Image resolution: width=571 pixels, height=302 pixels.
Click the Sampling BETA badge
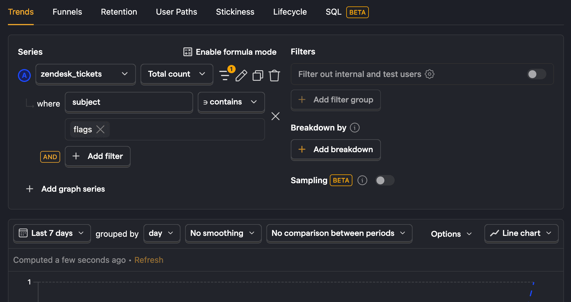[x=341, y=180]
